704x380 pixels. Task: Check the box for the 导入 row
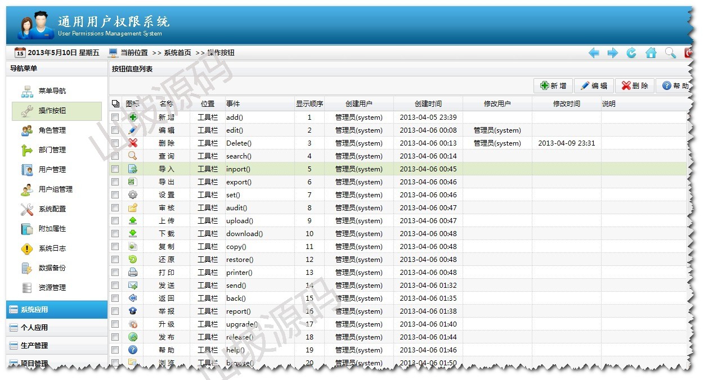click(115, 169)
